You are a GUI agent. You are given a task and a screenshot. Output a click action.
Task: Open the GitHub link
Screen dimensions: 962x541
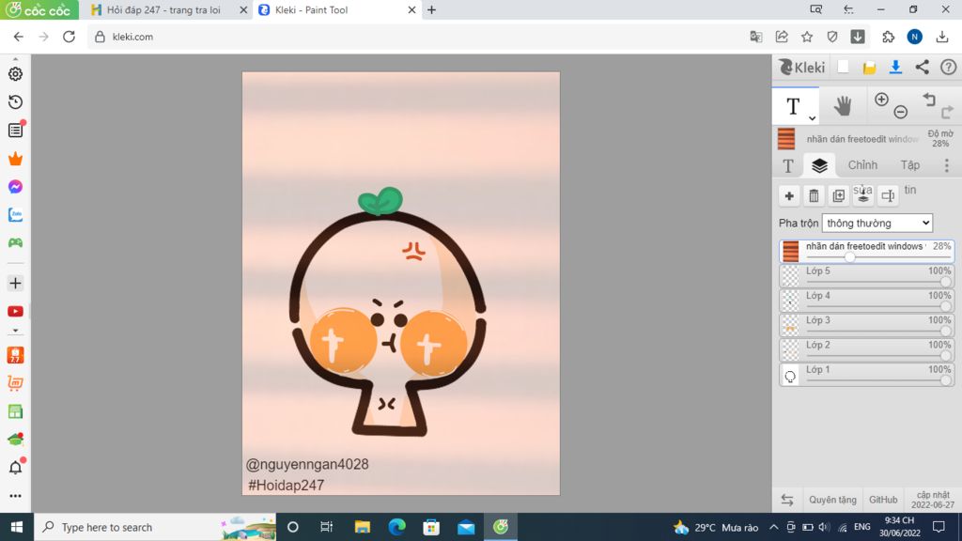(883, 500)
